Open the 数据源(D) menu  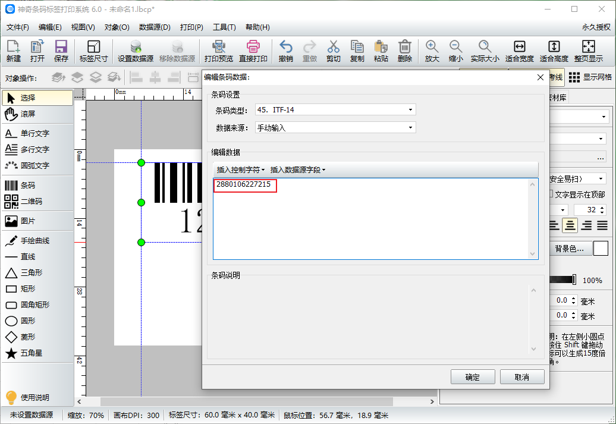click(x=155, y=27)
